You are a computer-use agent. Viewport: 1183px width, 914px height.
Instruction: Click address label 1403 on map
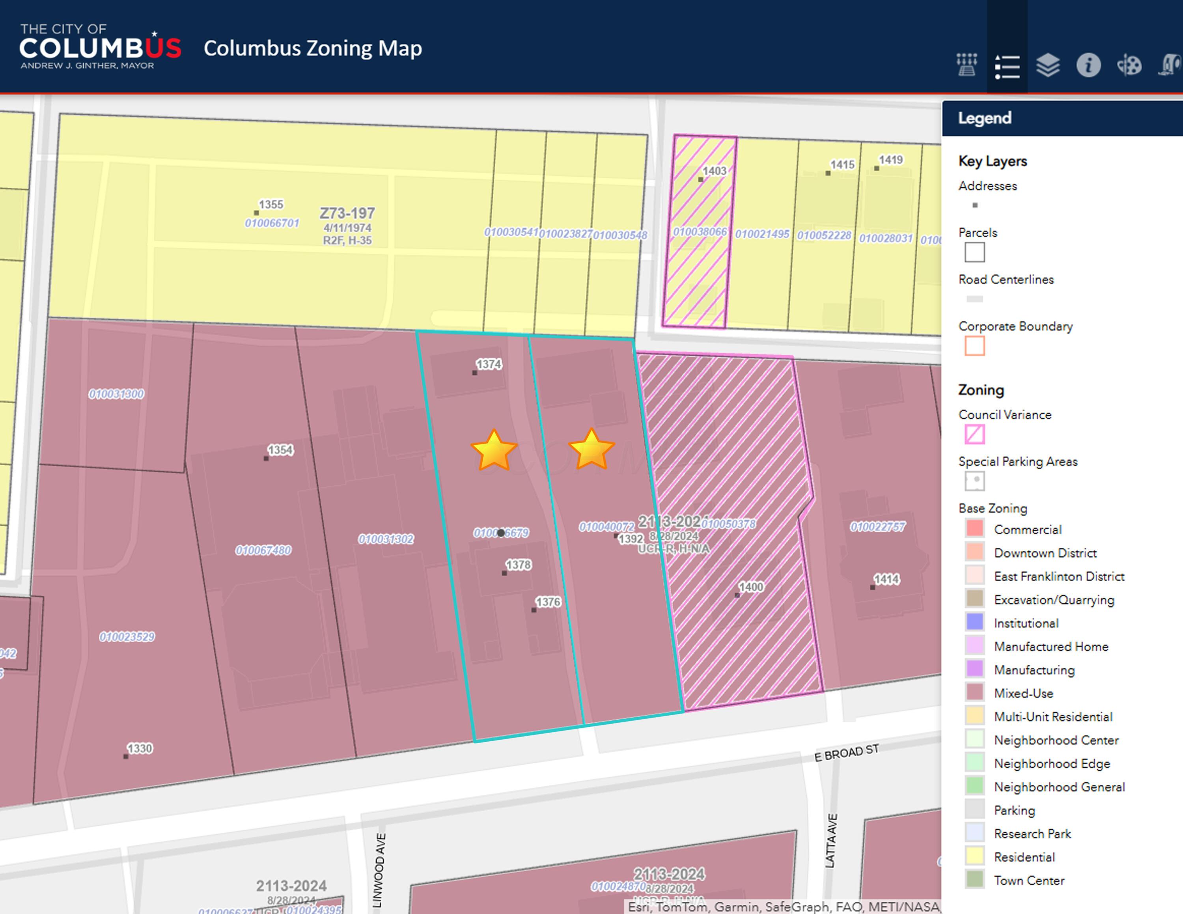[x=715, y=171]
